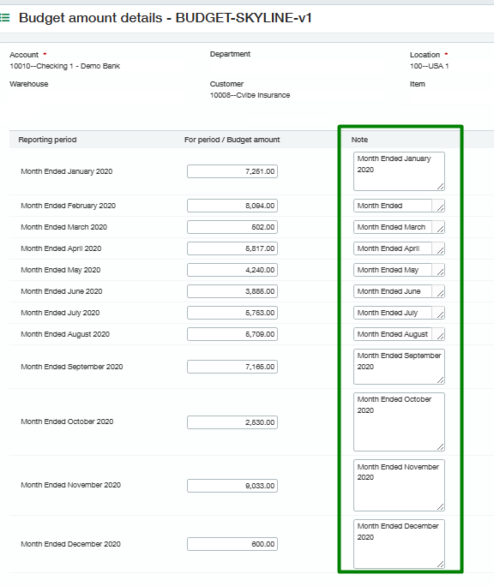Image resolution: width=494 pixels, height=586 pixels.
Task: Click the February 2020 note resize handle
Action: click(441, 207)
